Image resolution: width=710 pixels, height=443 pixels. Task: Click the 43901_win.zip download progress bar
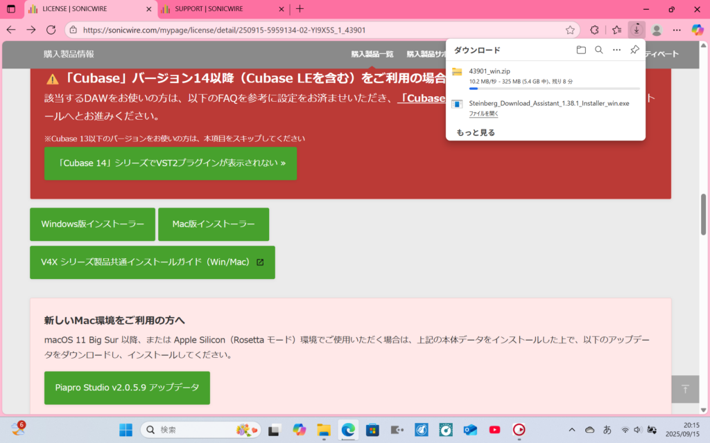pyautogui.click(x=554, y=89)
